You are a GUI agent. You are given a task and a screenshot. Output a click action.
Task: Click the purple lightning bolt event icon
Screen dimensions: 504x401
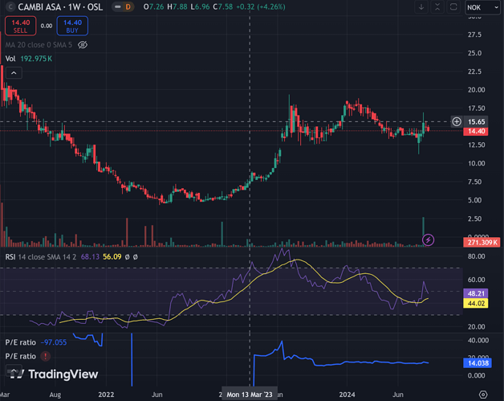pyautogui.click(x=429, y=239)
